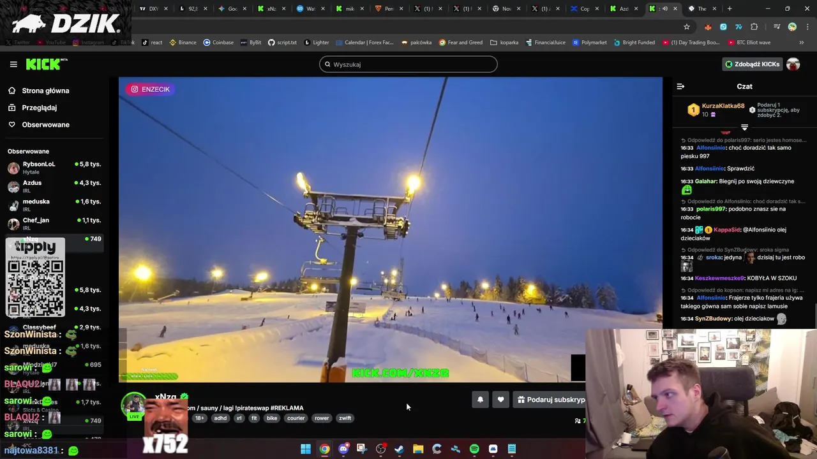Screen dimensions: 817x459
Task: Open the Fear and Greed bookmark
Action: (x=460, y=43)
